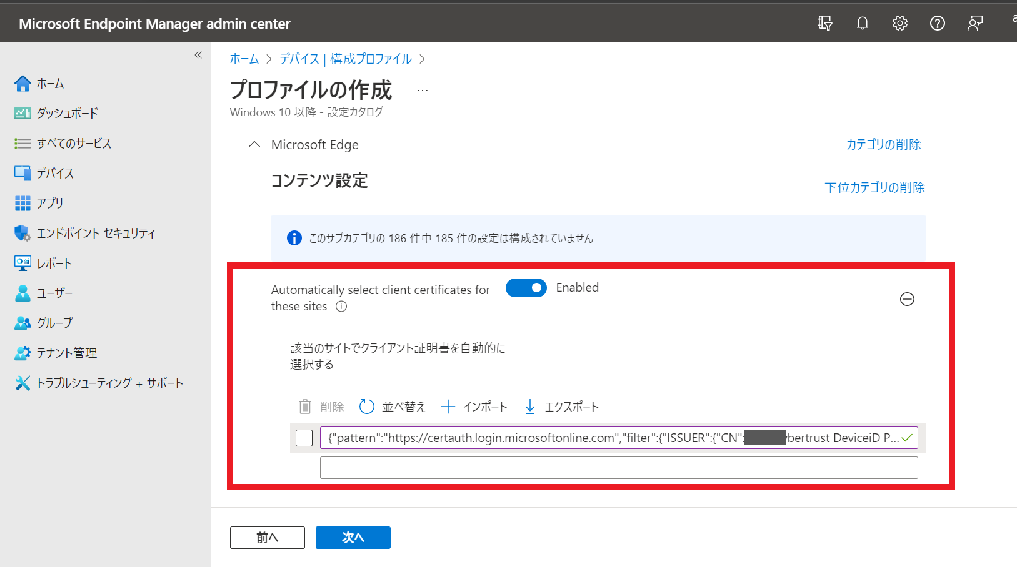Image resolution: width=1017 pixels, height=567 pixels.
Task: Open すべてのサービス in the sidebar
Action: [x=74, y=143]
